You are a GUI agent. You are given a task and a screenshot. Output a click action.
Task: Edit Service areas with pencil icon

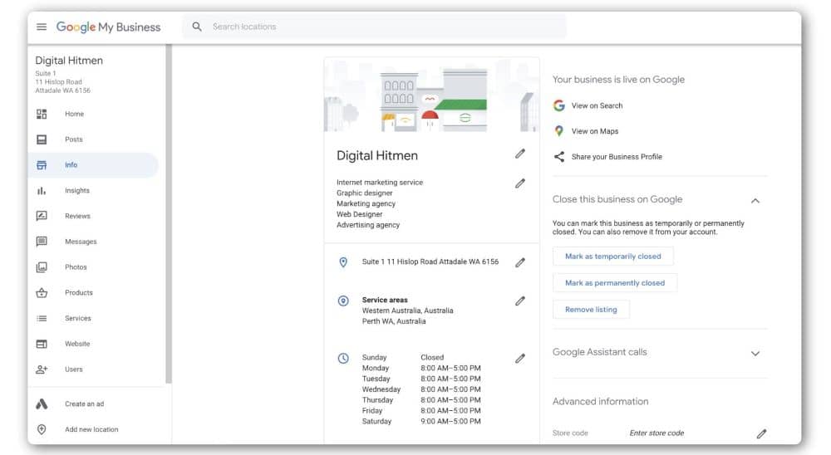tap(520, 301)
